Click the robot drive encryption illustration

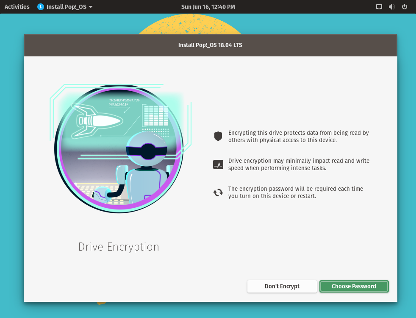click(x=120, y=148)
